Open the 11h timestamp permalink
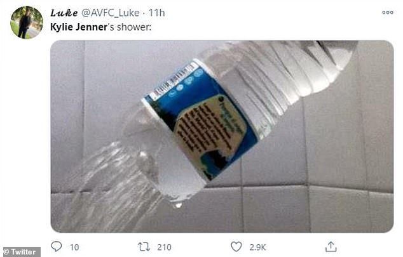The width and height of the screenshot is (403, 257). (157, 13)
